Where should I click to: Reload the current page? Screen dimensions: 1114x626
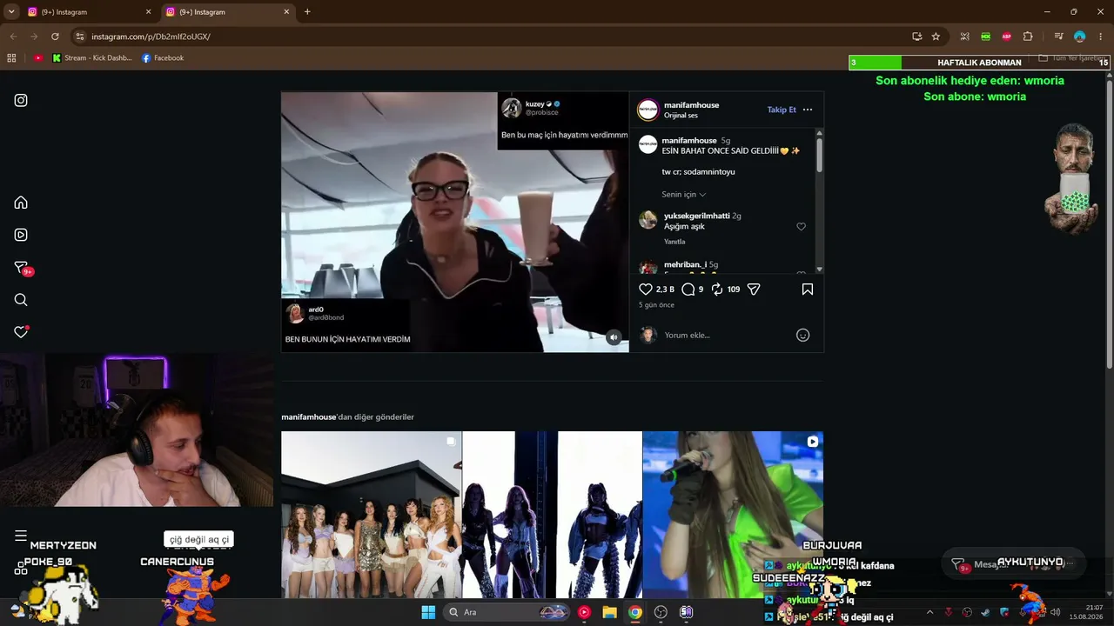click(x=55, y=37)
